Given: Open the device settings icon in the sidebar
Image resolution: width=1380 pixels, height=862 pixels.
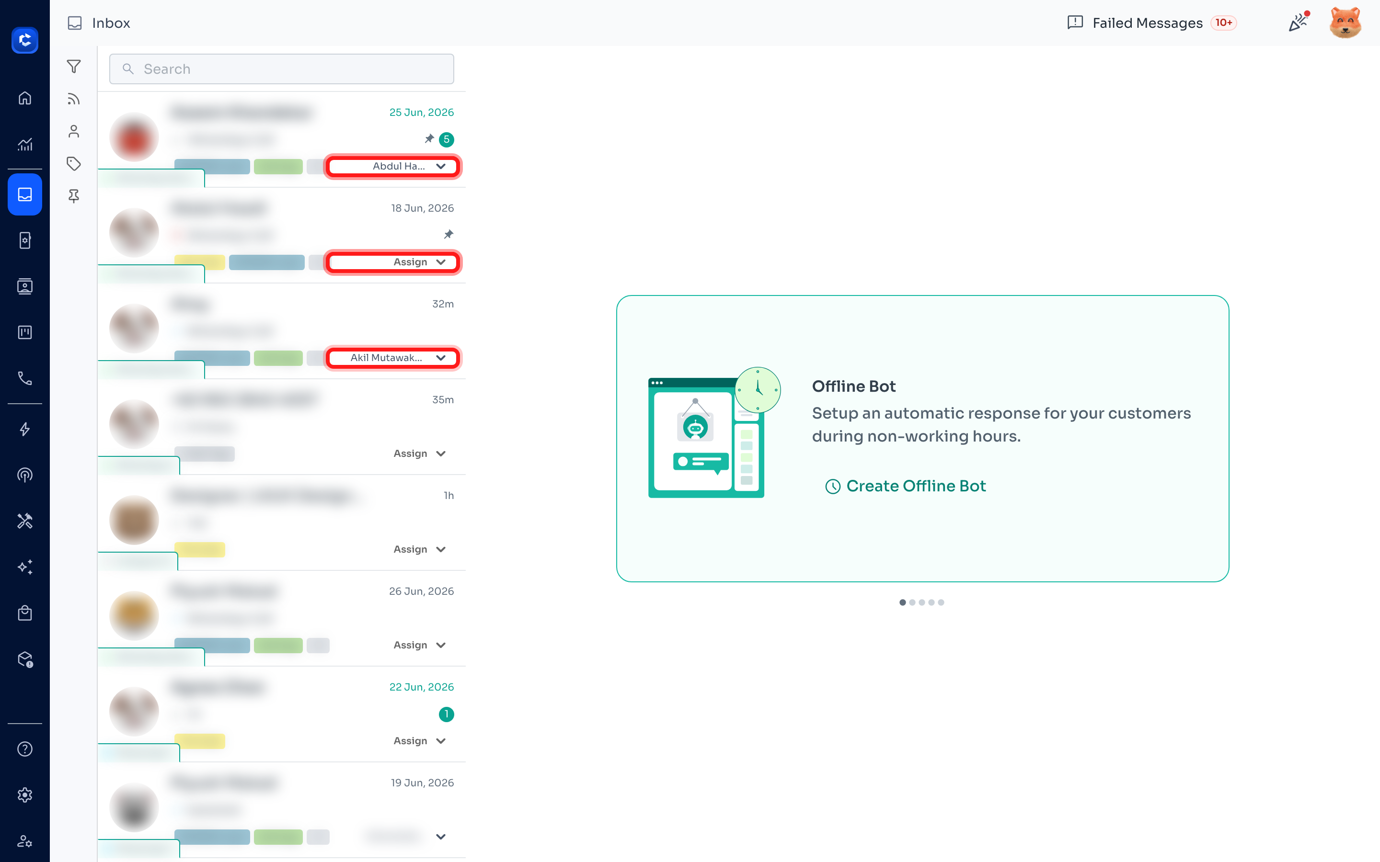Looking at the screenshot, I should click(24, 240).
